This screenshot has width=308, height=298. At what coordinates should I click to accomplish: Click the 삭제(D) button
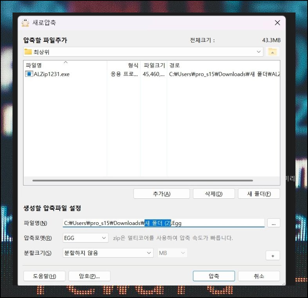(214, 194)
